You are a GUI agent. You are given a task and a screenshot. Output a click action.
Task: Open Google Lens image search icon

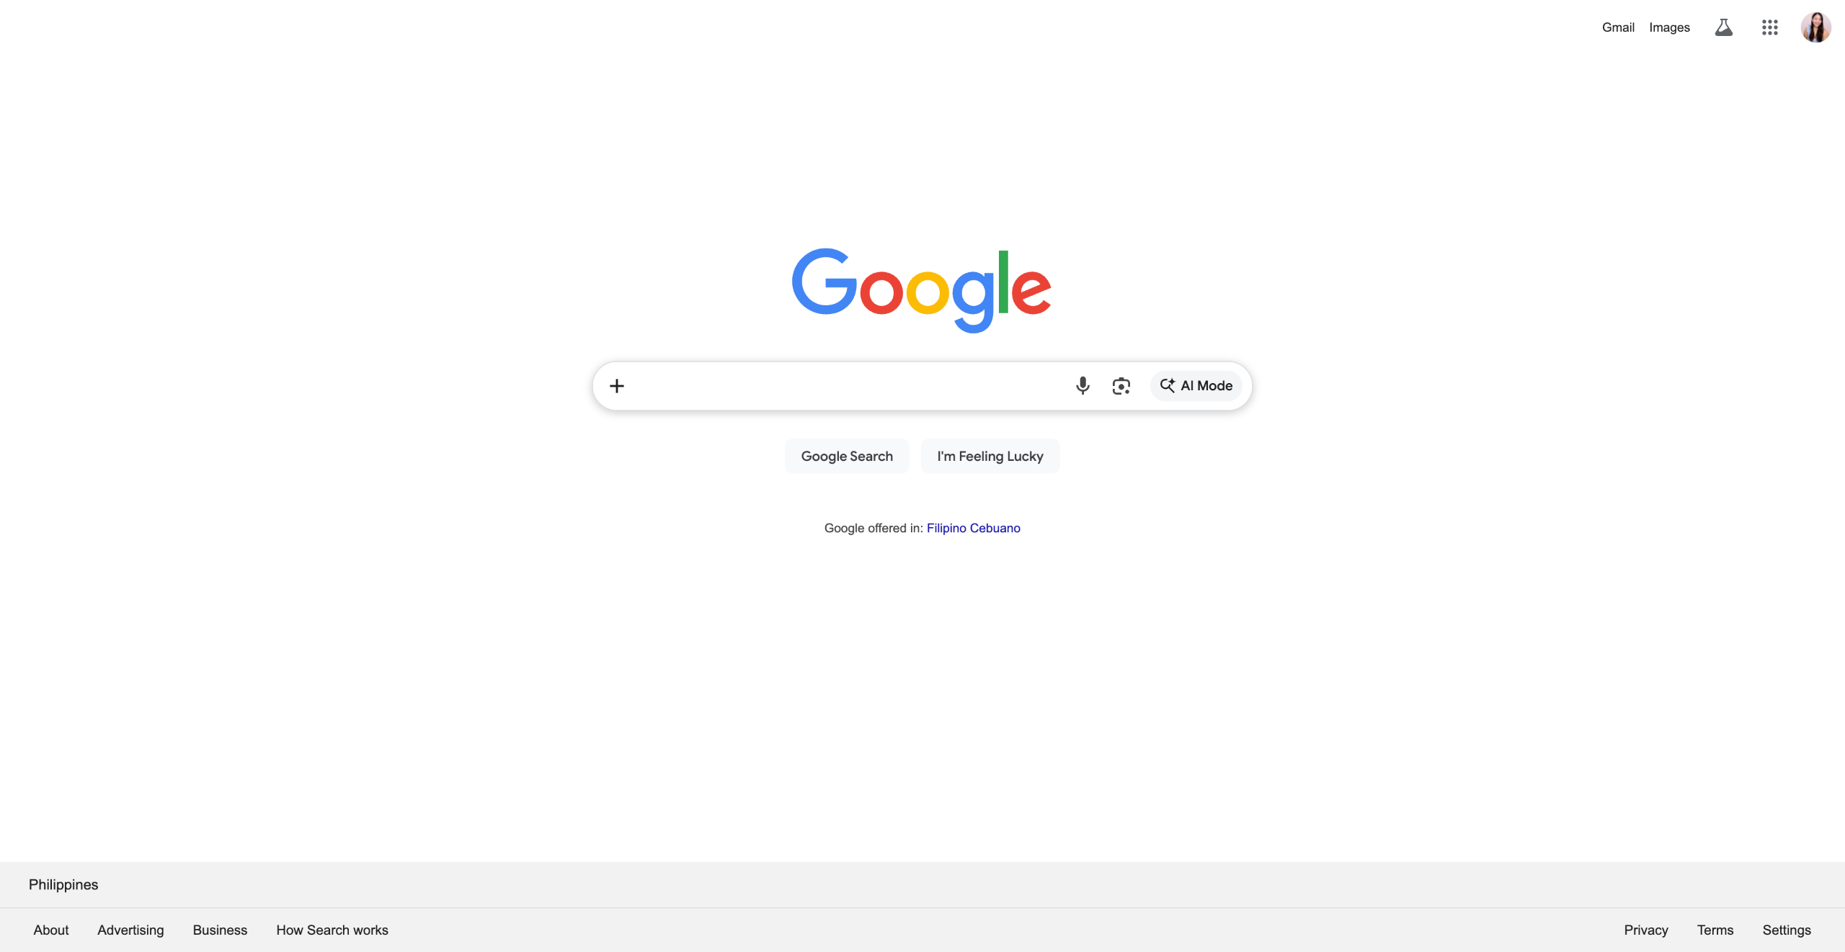pos(1121,386)
